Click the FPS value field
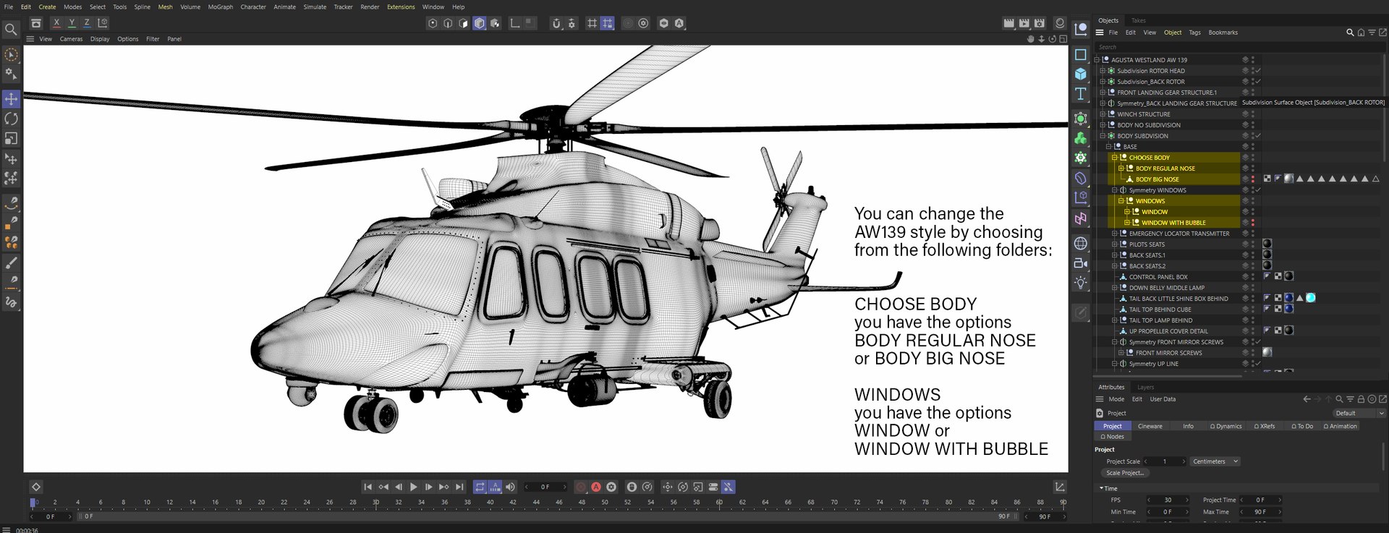Image resolution: width=1389 pixels, height=533 pixels. click(1168, 500)
